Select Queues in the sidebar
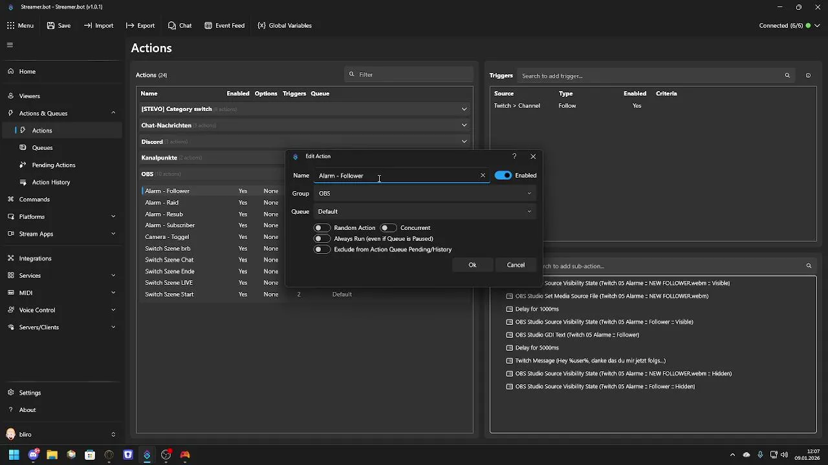The width and height of the screenshot is (828, 465). point(61,148)
